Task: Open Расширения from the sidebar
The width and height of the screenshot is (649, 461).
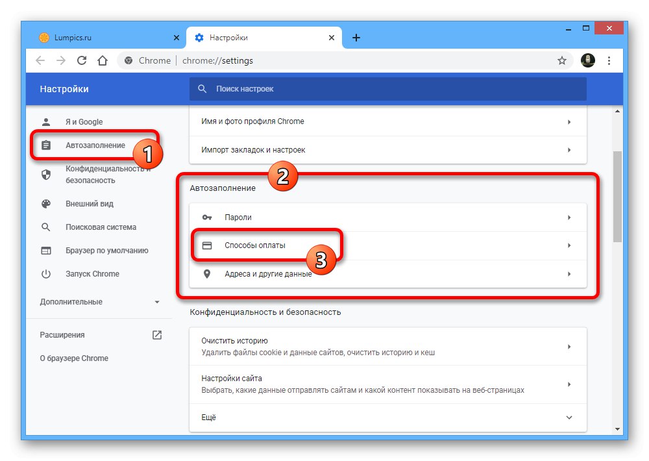Action: (78, 334)
